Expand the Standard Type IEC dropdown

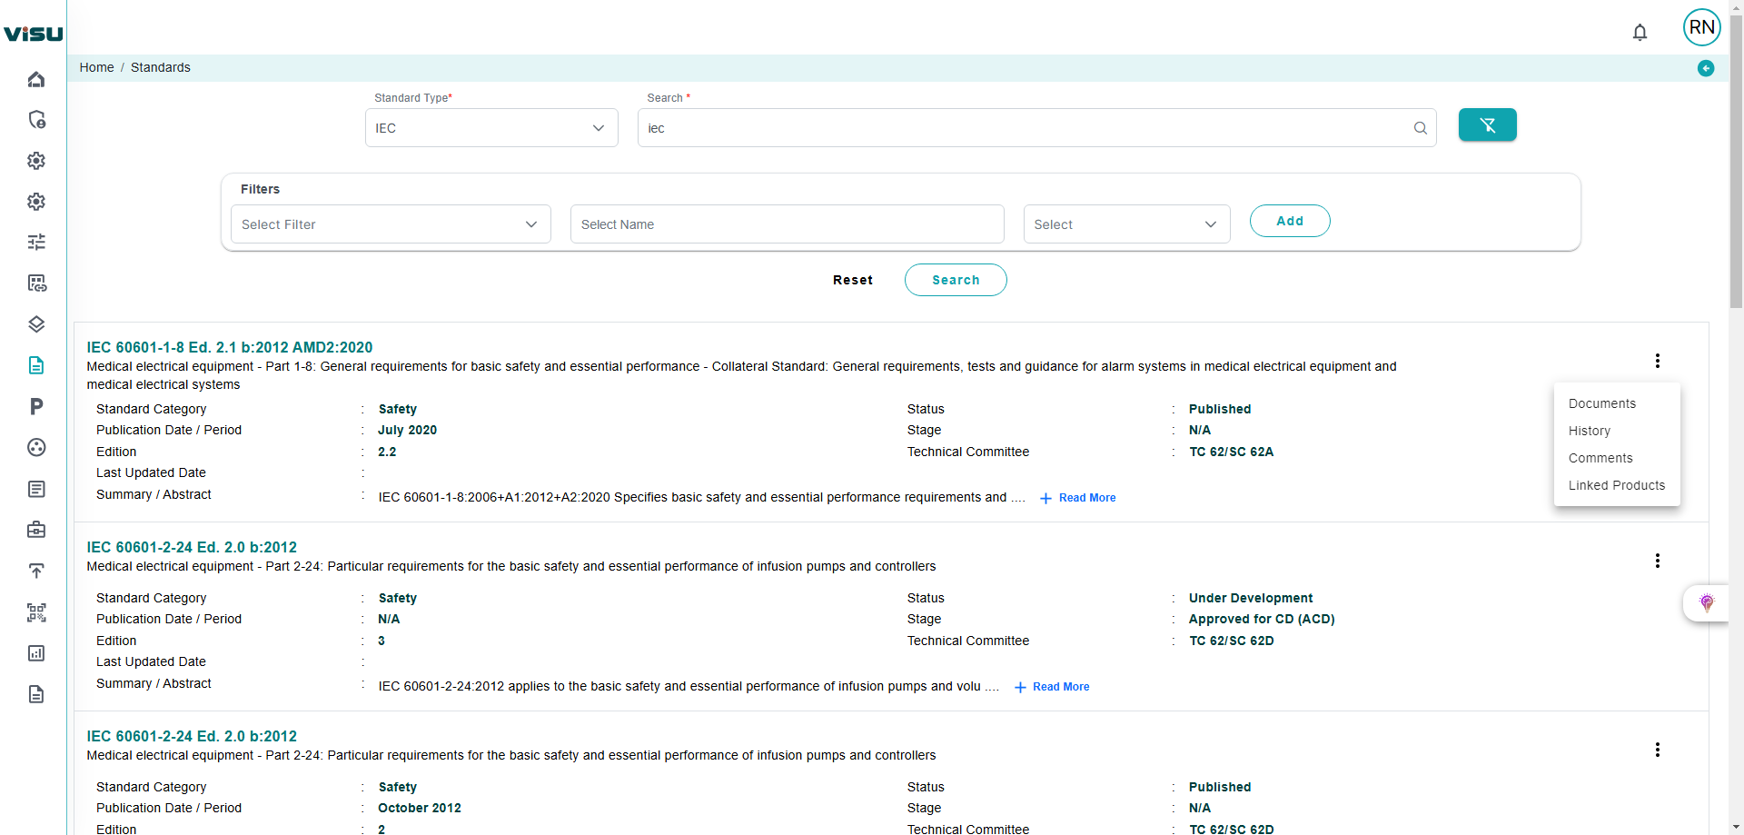click(491, 128)
